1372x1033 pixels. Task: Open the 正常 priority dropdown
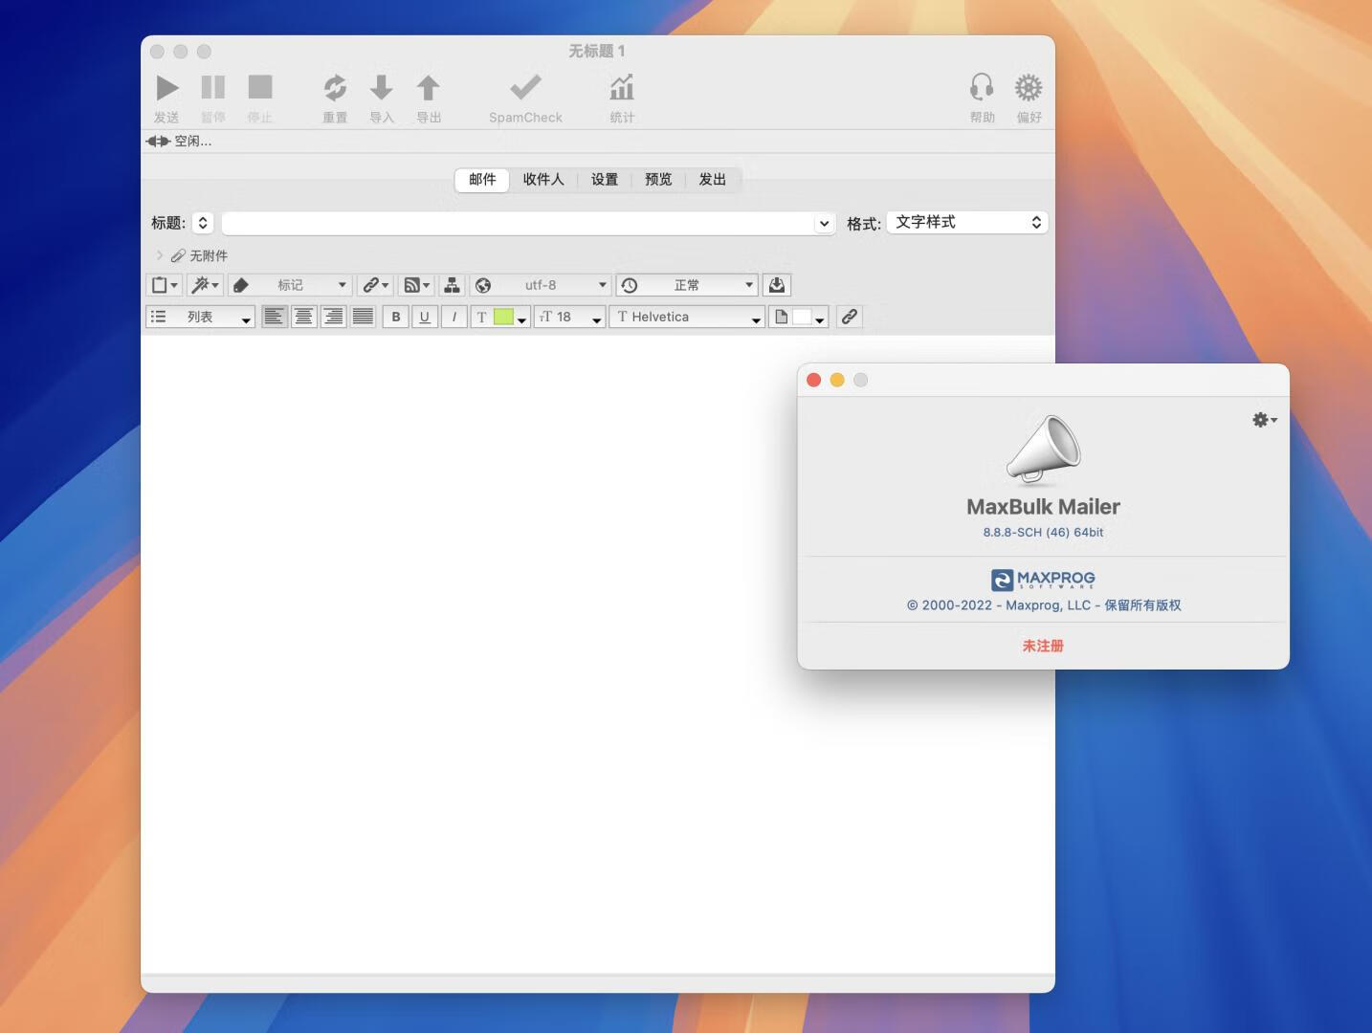(687, 285)
